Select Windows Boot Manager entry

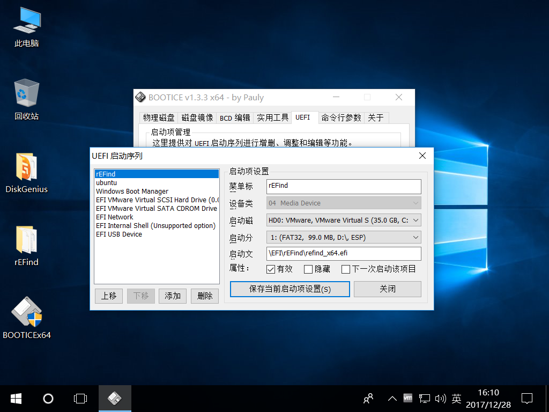coord(157,192)
